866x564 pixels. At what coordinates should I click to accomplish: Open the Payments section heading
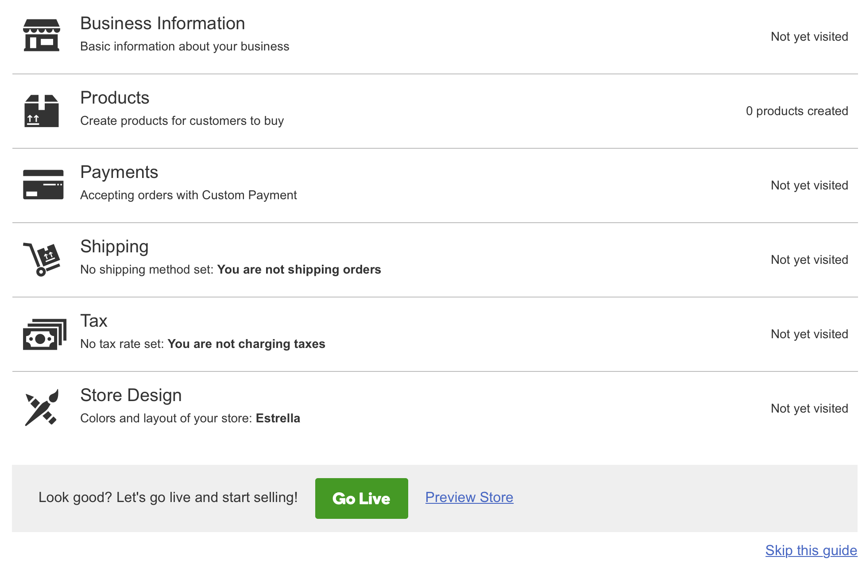coord(119,172)
